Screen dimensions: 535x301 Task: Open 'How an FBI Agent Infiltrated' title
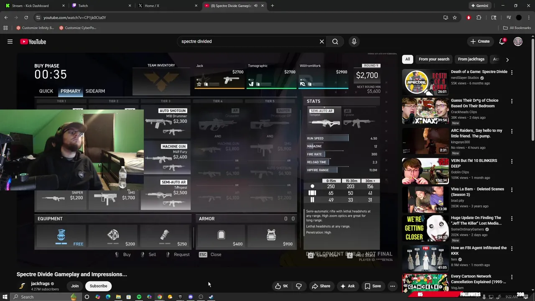click(479, 250)
